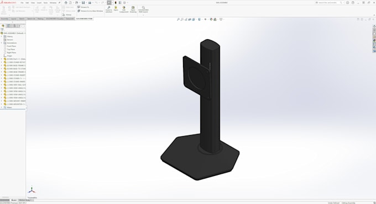Click the Home icon in the quick toolbar
Image resolution: width=376 pixels, height=204 pixels.
click(66, 3)
